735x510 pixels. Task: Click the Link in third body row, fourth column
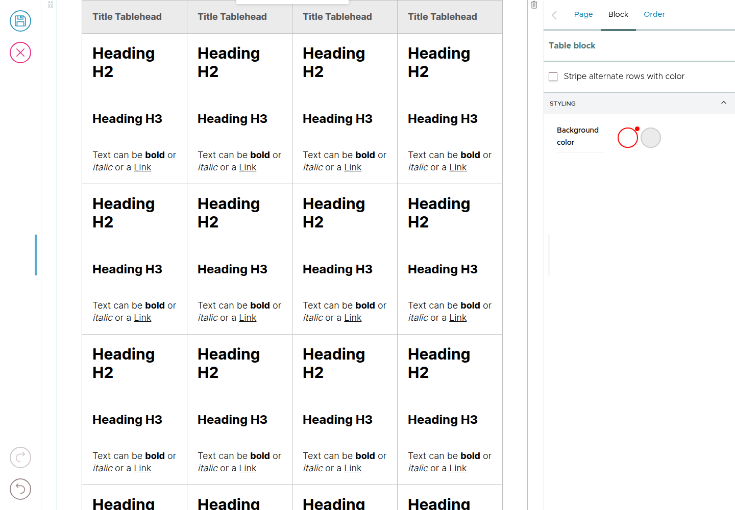[x=458, y=468]
